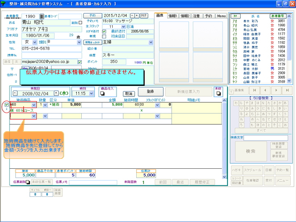Click the 予約 button above reservation memo
The height and width of the screenshot is (222, 296).
[x=92, y=15]
